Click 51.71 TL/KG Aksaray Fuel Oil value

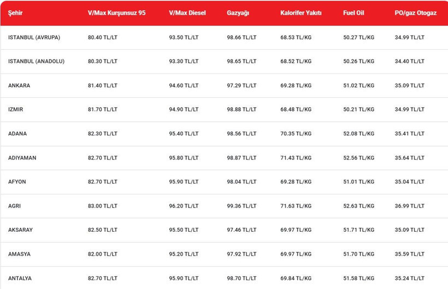(359, 230)
